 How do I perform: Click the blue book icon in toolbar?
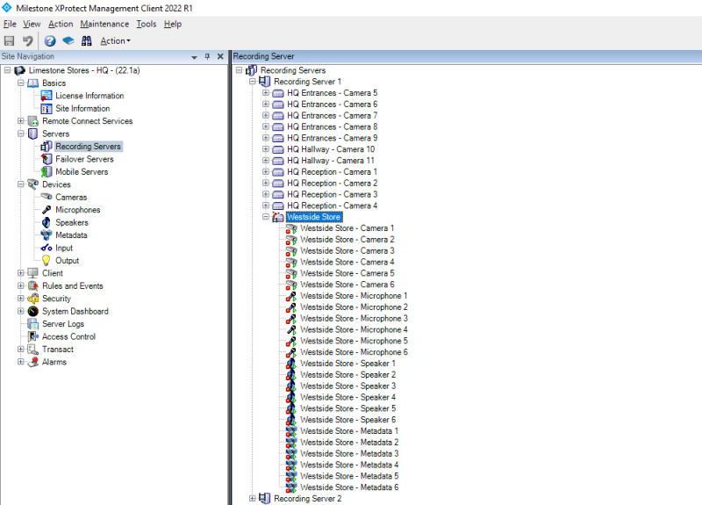coord(68,40)
